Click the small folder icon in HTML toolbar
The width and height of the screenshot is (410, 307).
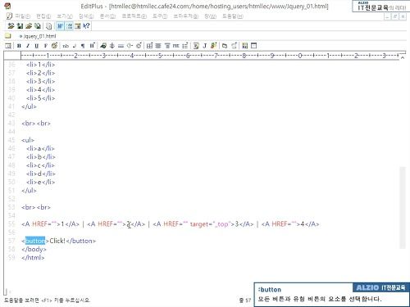(x=225, y=46)
